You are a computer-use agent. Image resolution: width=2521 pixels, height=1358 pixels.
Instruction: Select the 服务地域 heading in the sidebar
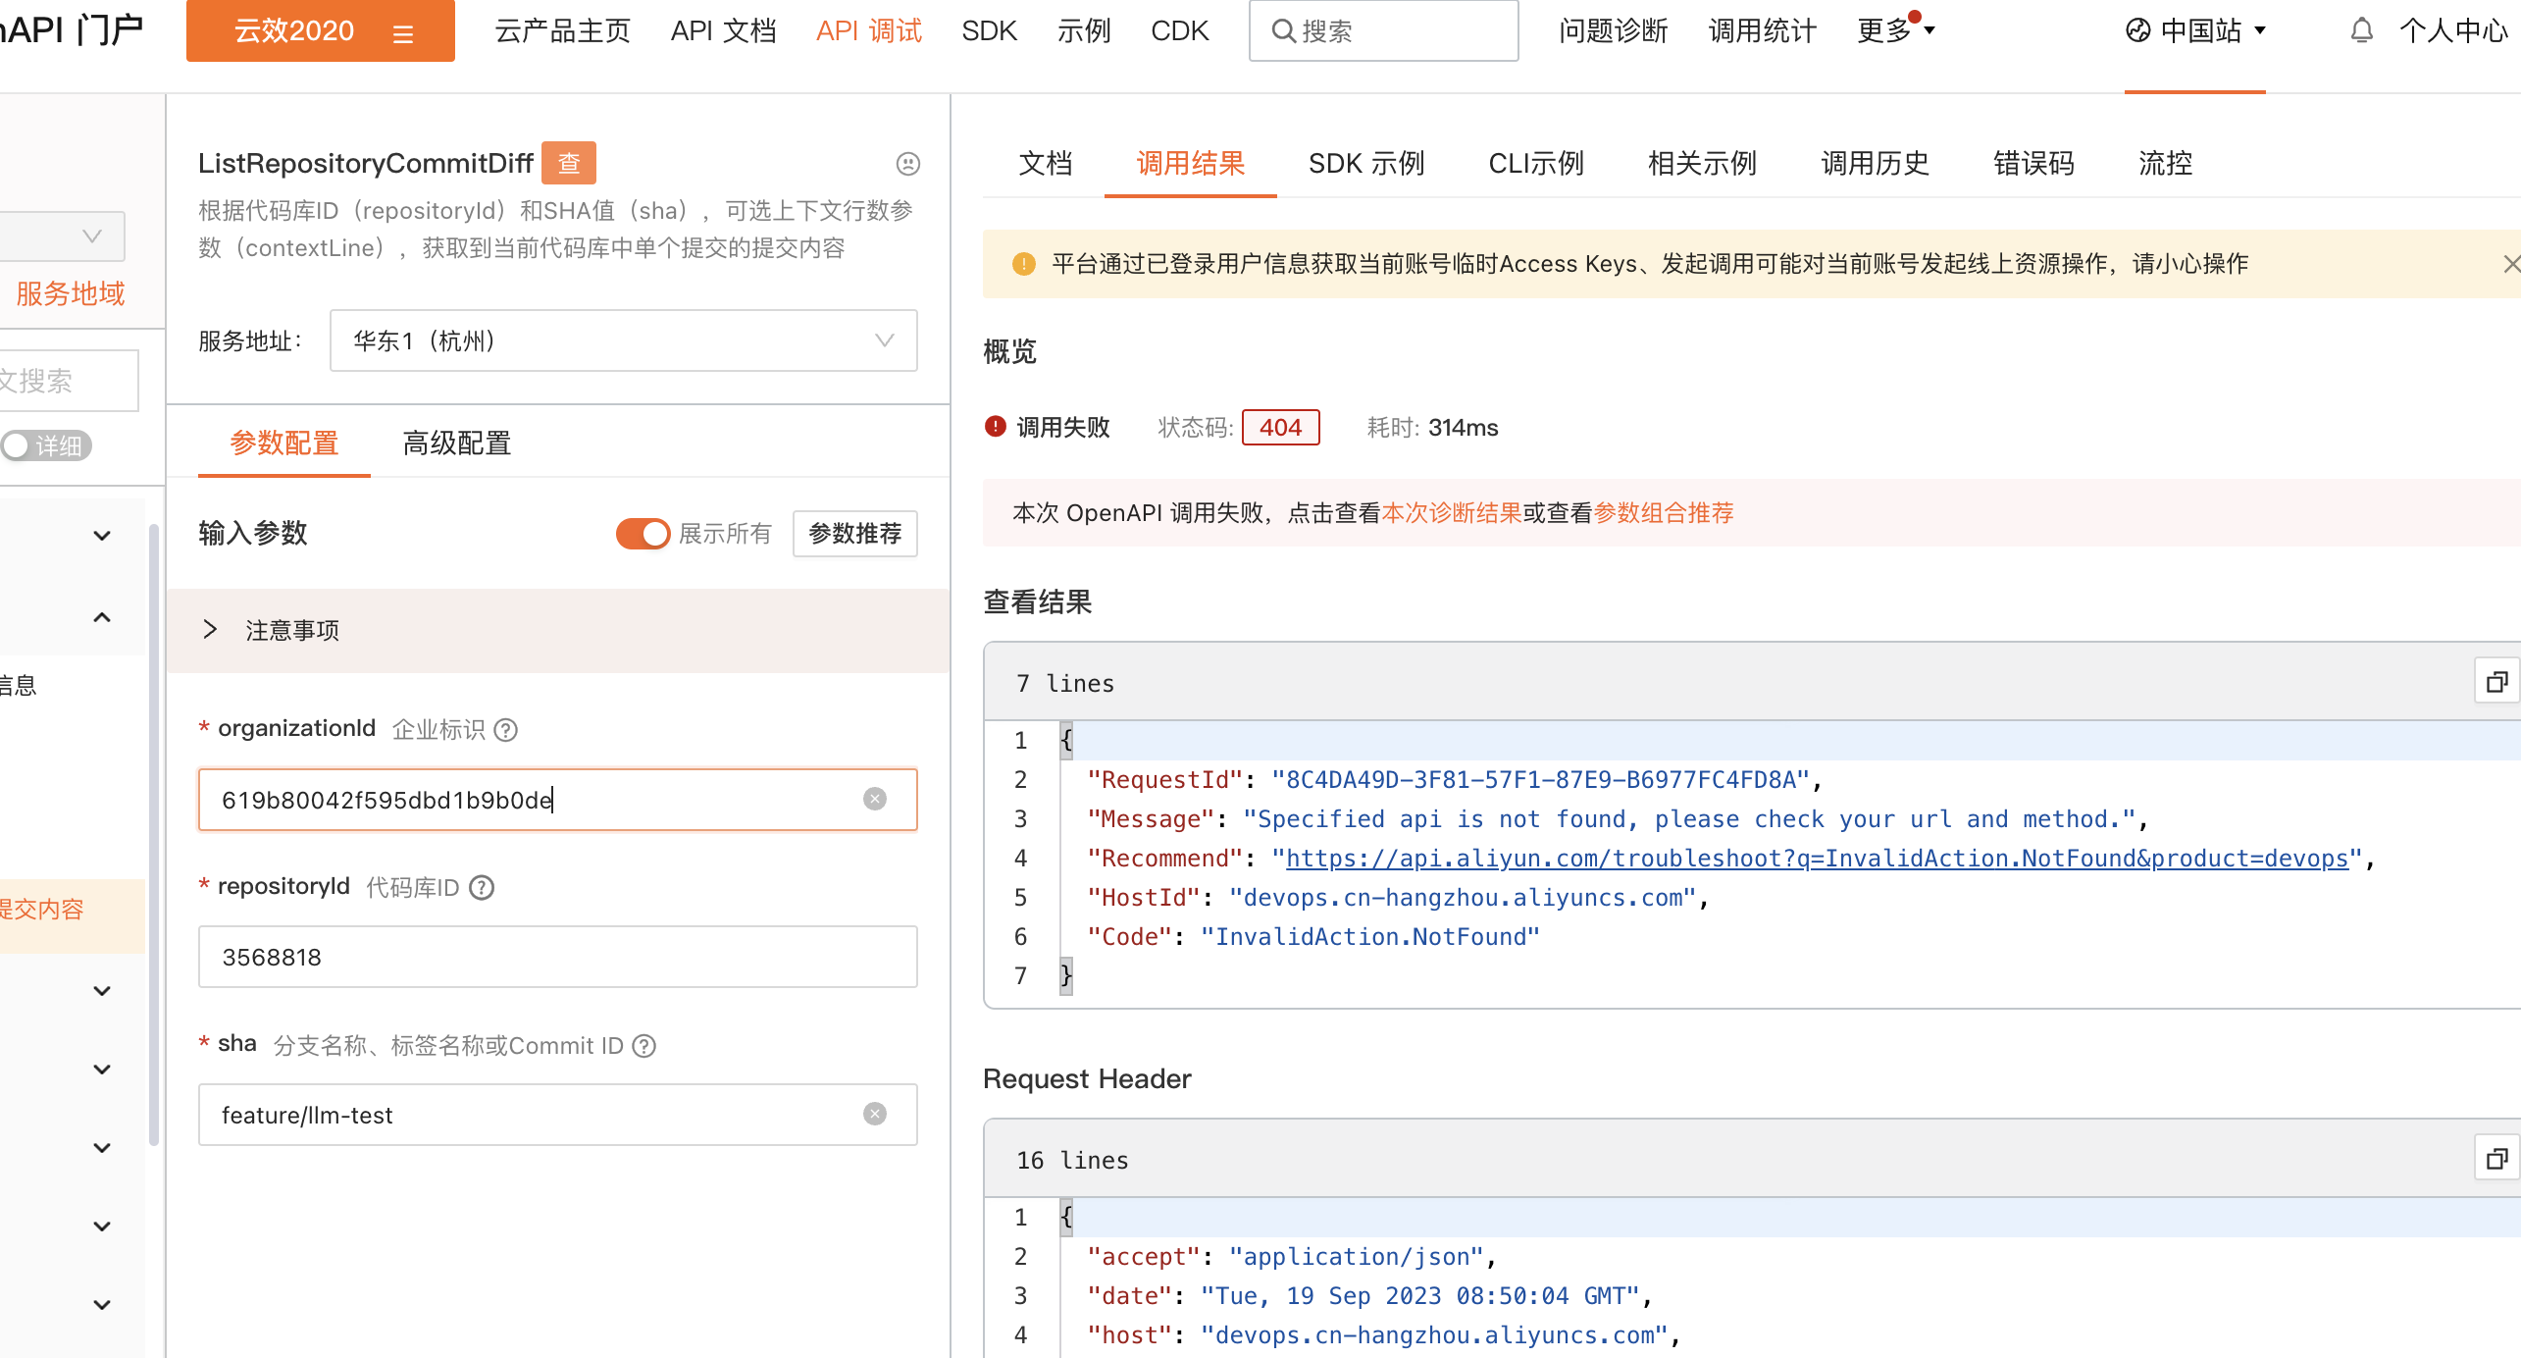[x=71, y=293]
